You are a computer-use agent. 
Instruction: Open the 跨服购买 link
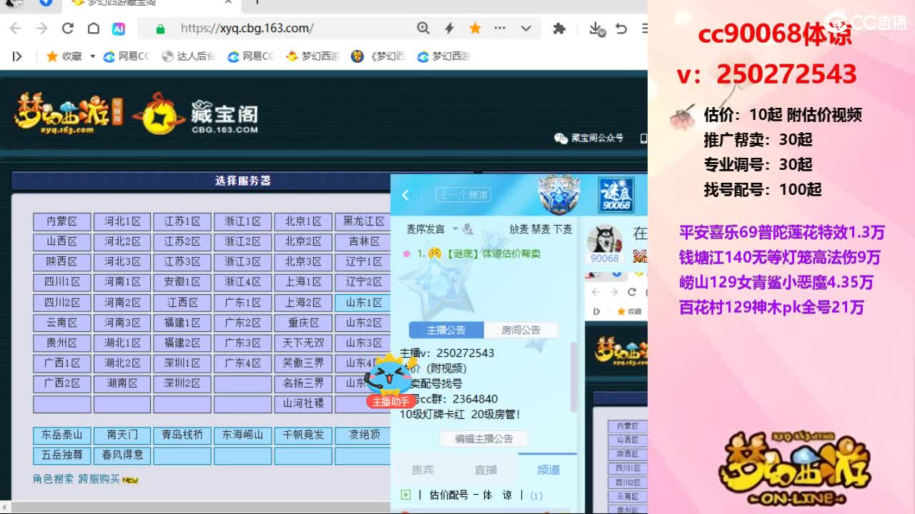[x=99, y=479]
